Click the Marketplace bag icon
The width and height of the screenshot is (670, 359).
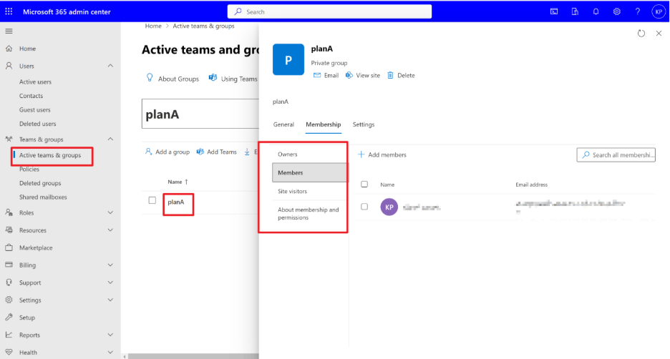[9, 247]
